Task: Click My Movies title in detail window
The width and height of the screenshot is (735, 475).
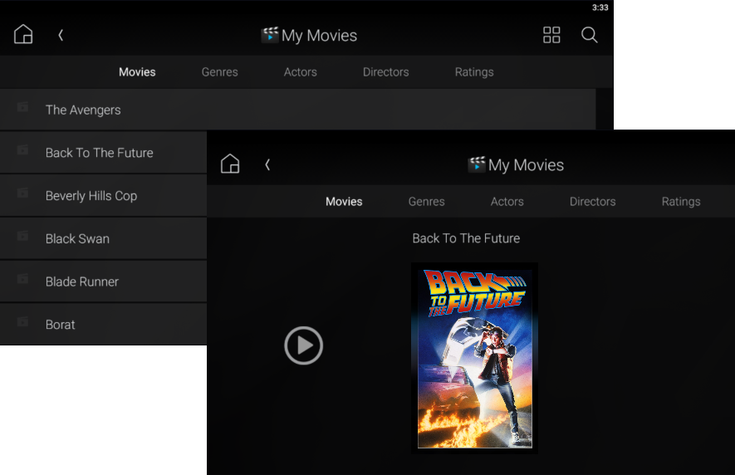Action: coord(526,165)
